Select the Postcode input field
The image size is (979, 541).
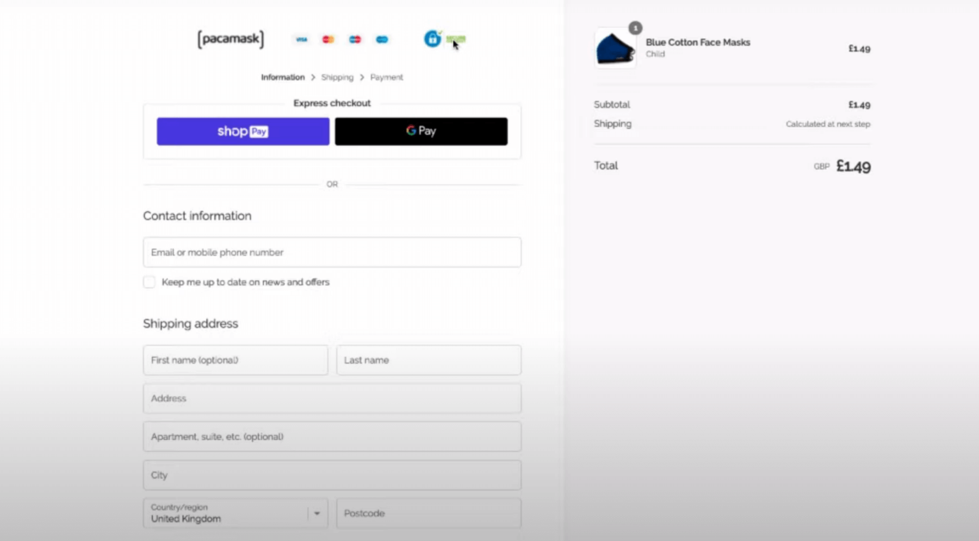429,513
